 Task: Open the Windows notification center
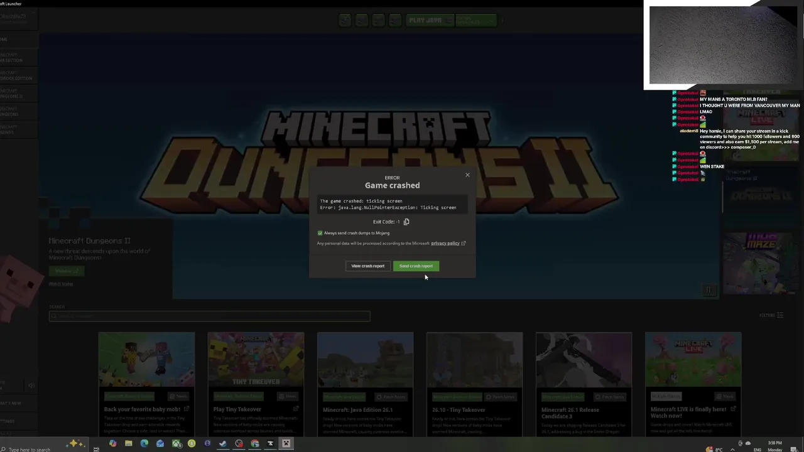click(x=794, y=449)
